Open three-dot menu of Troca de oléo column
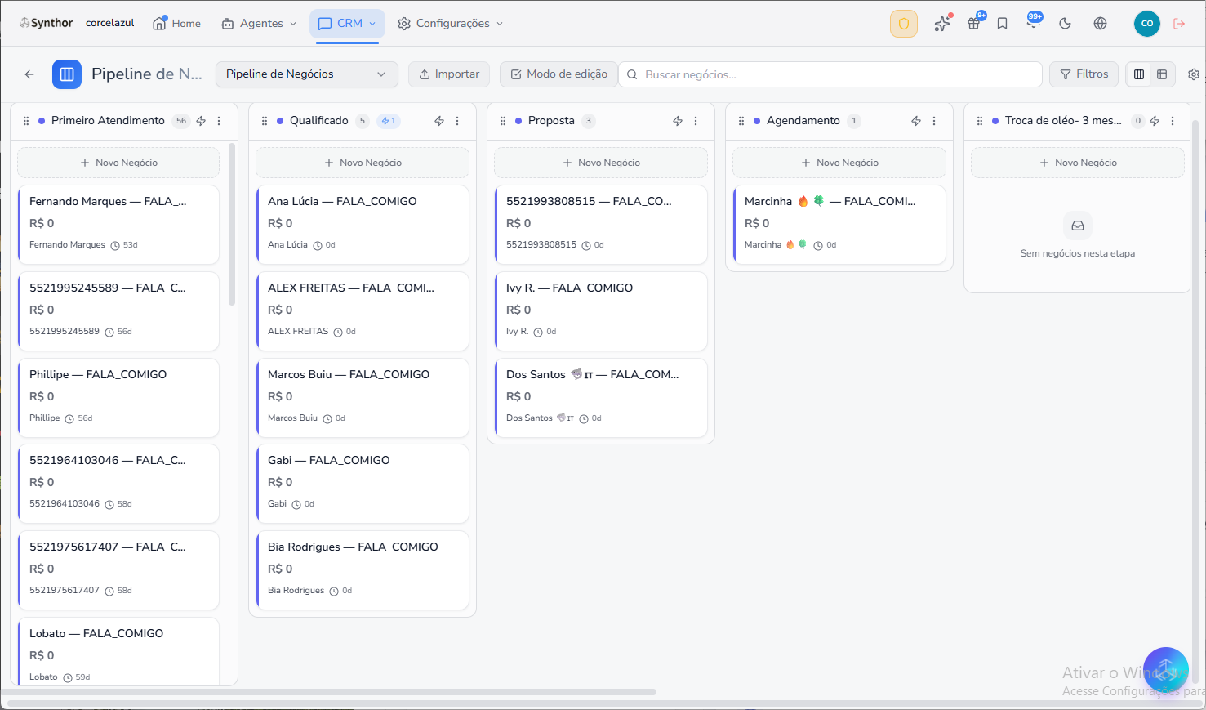The height and width of the screenshot is (710, 1206). tap(1173, 121)
